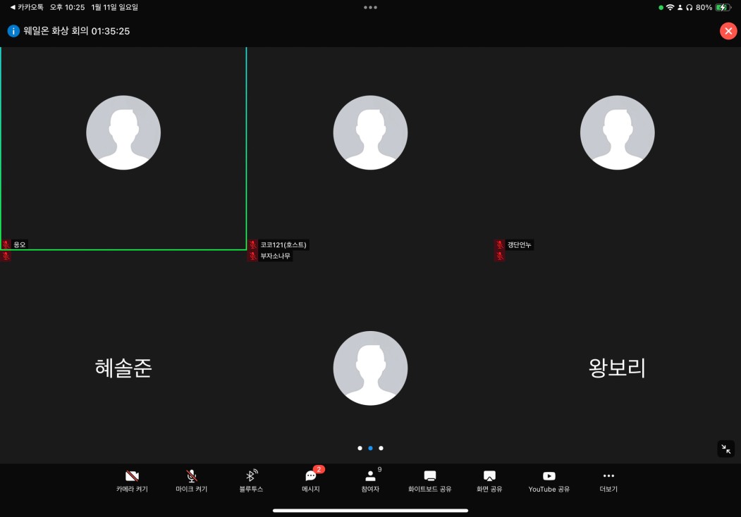The width and height of the screenshot is (741, 517).
Task: Turn on the camera (카메라 켜기)
Action: coord(132,480)
